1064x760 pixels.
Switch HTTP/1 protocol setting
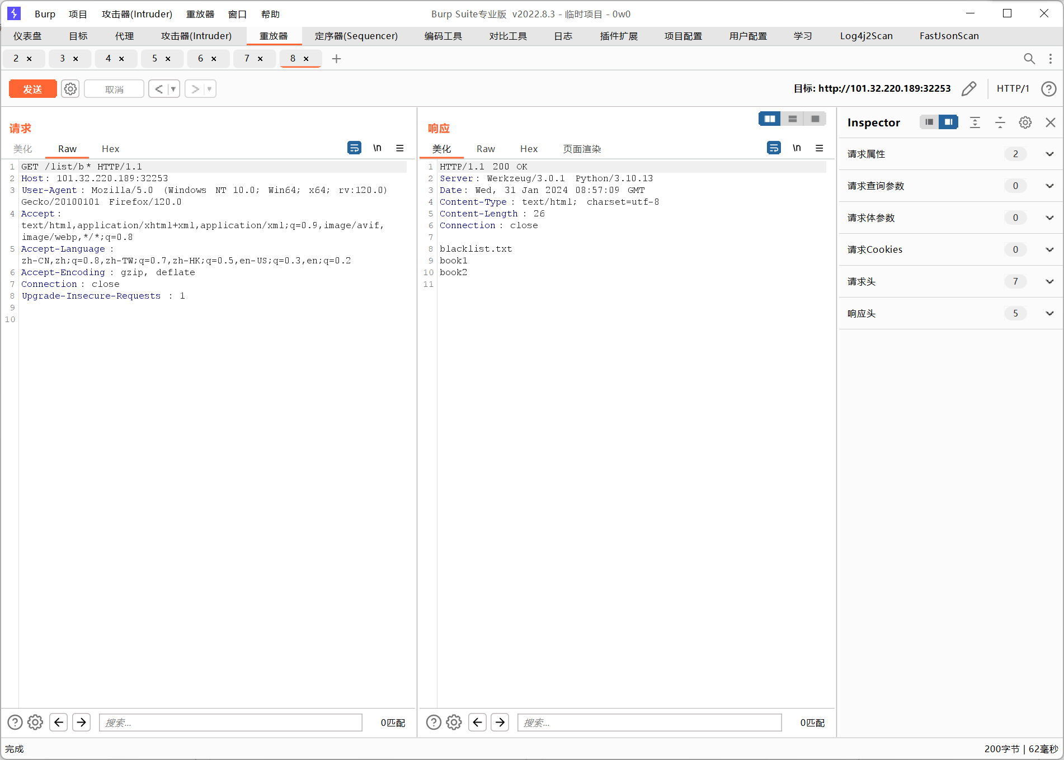1013,88
